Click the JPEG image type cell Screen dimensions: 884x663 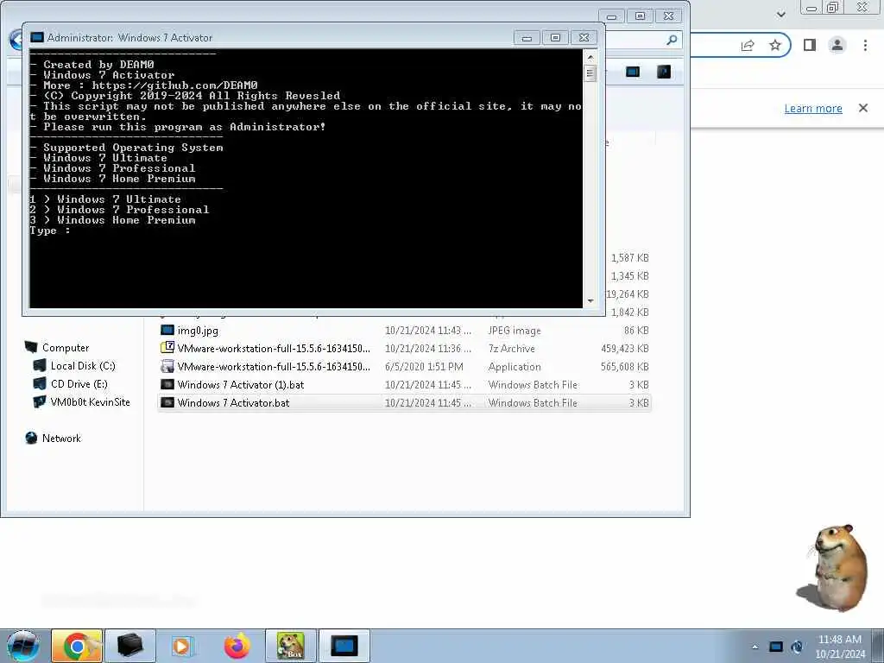coord(515,331)
